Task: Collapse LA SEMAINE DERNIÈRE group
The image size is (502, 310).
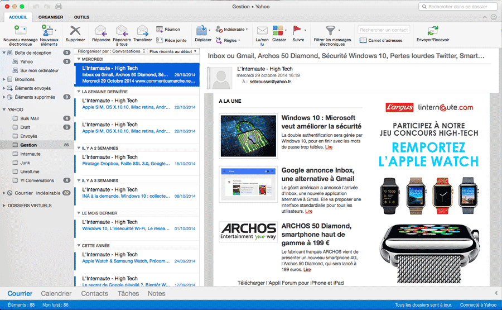Action: [x=79, y=92]
